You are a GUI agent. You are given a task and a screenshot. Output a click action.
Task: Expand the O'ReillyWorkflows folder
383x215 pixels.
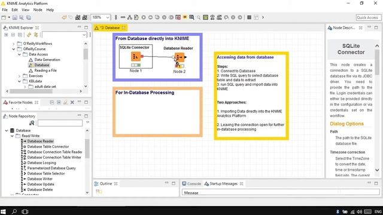14,44
